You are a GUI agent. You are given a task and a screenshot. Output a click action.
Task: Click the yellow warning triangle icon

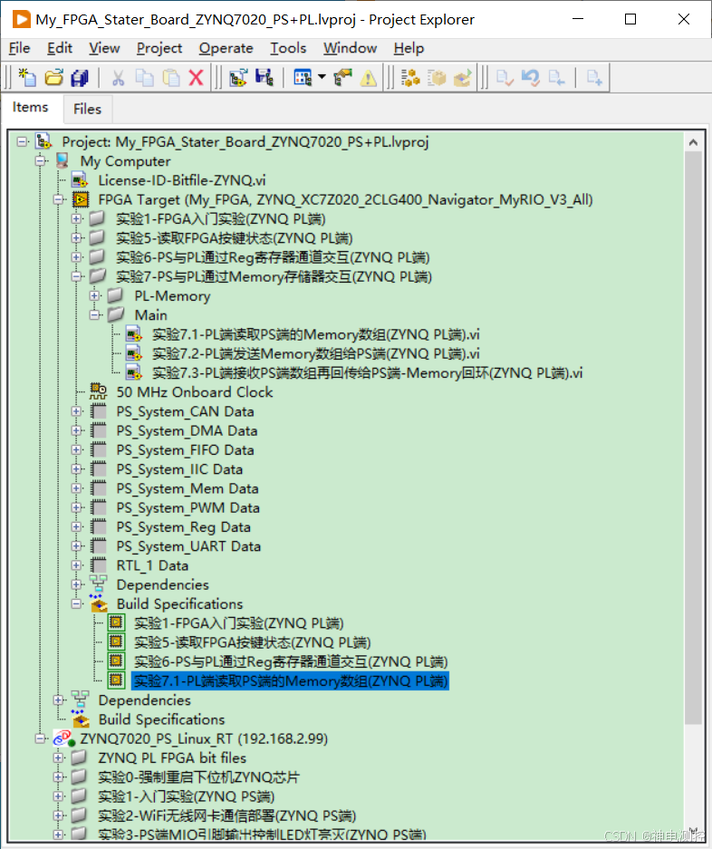click(368, 78)
